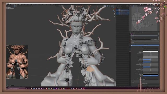Switch perspective/orthographic grid icon in viewport

tap(115, 16)
